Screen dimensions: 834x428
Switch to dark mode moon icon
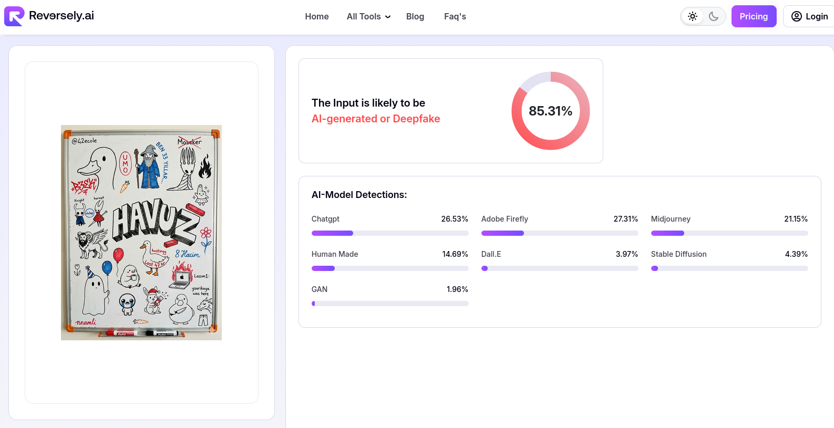click(x=713, y=16)
